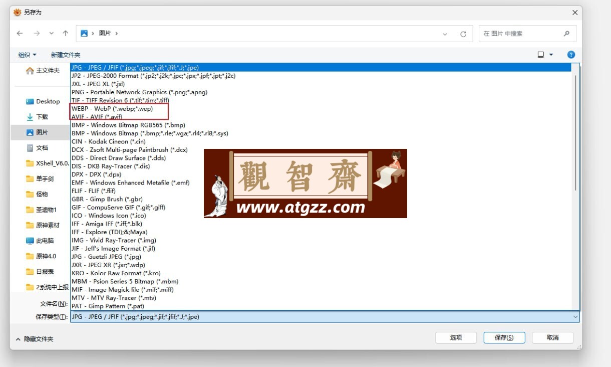Select IFF - Amiga IFF

pos(321,224)
